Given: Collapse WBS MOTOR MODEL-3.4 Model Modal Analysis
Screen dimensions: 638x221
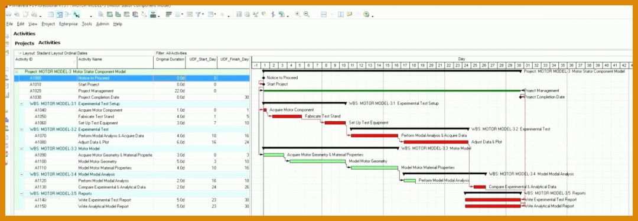Looking at the screenshot, I should click(x=21, y=174).
